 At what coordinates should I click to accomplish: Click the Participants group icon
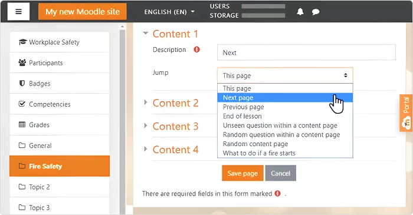pos(22,62)
